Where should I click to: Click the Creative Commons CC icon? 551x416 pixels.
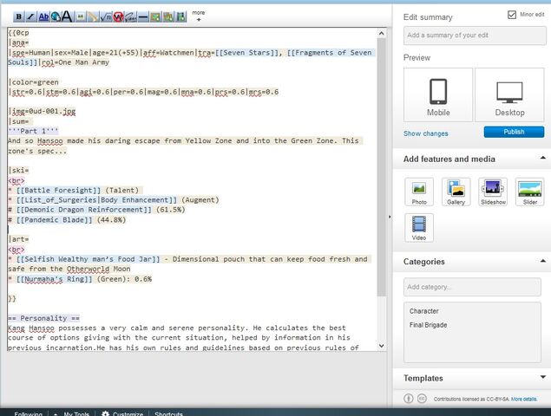[422, 399]
